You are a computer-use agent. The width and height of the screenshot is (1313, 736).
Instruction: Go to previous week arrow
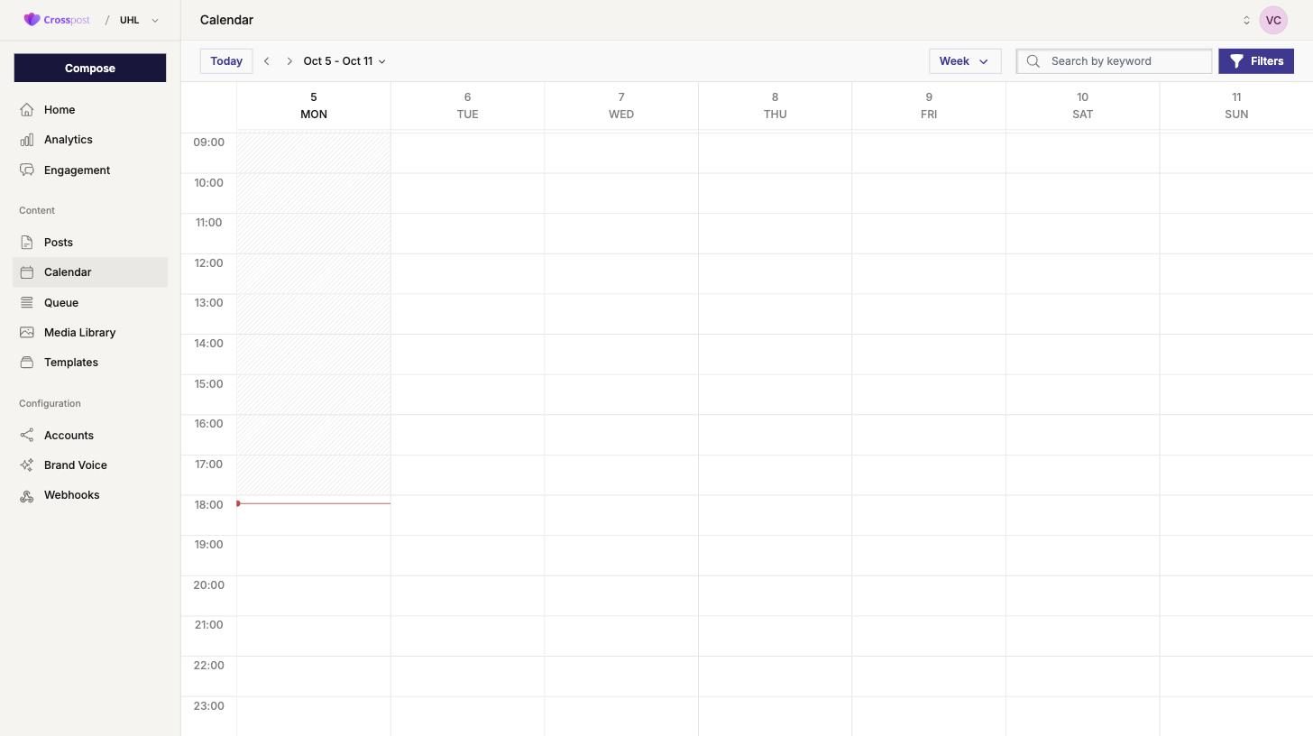click(x=267, y=61)
